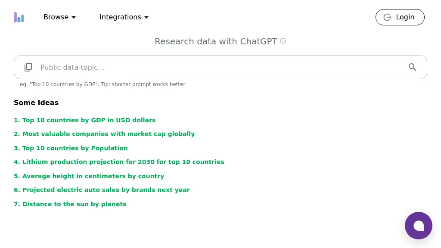Expand the Integrations dropdown arrow
The image size is (441, 248).
click(146, 18)
